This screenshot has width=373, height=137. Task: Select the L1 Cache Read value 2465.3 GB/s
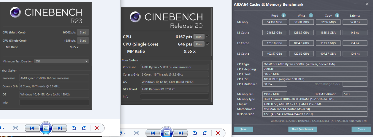pos(275,33)
